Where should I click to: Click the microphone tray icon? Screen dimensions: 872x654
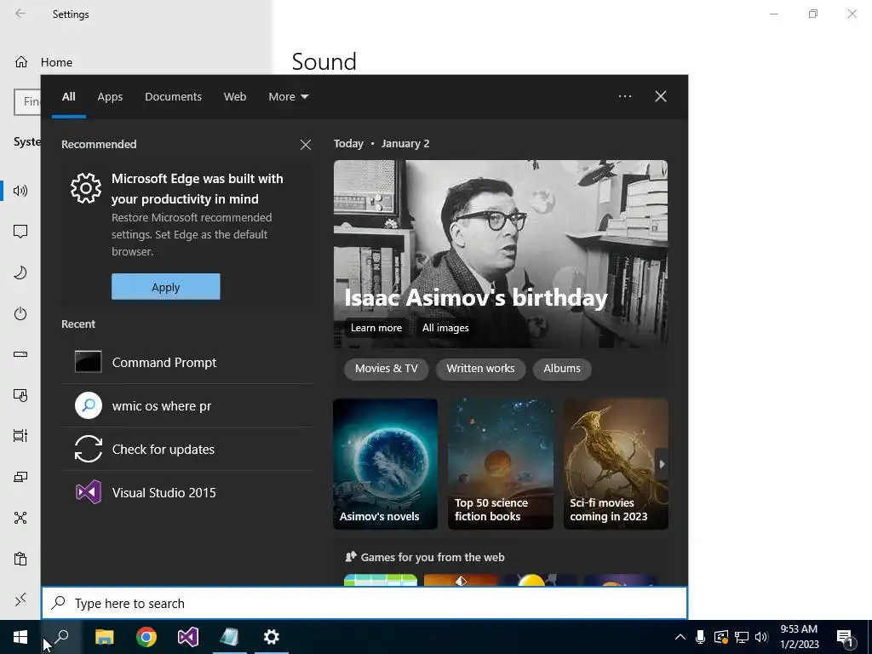coord(701,637)
